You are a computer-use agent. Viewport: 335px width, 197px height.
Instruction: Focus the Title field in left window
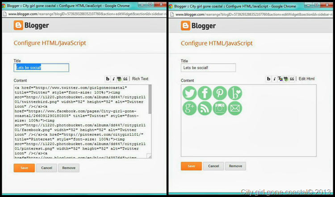click(x=41, y=68)
